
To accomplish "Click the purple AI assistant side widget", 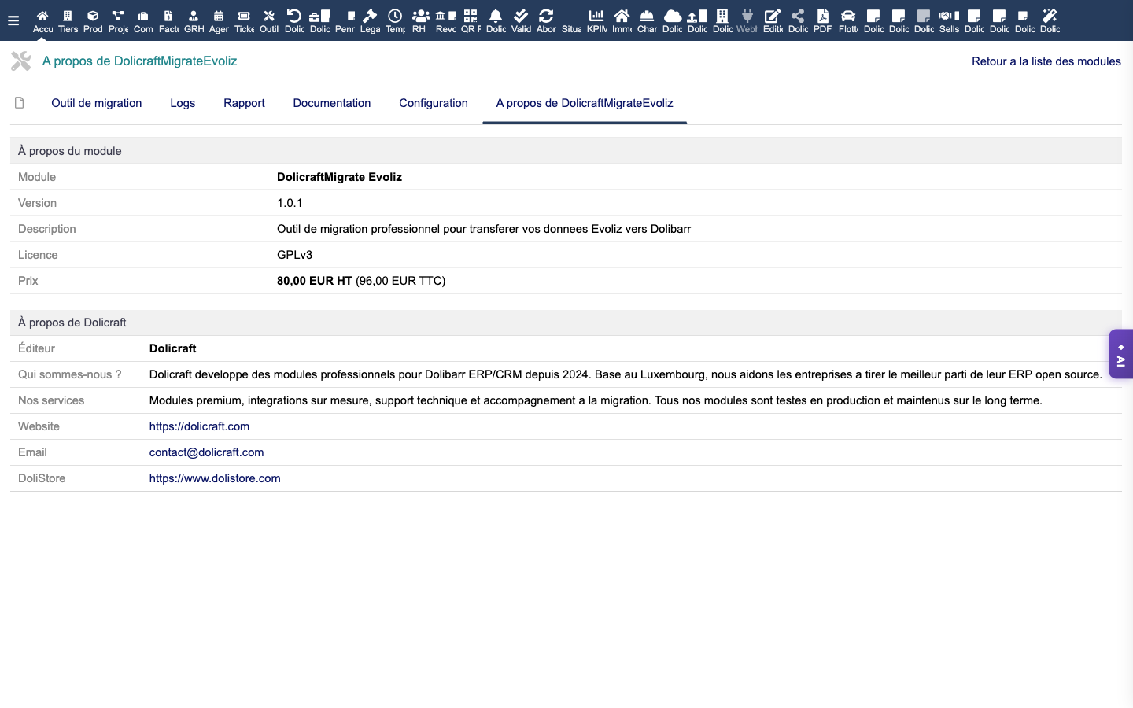I will (x=1121, y=354).
